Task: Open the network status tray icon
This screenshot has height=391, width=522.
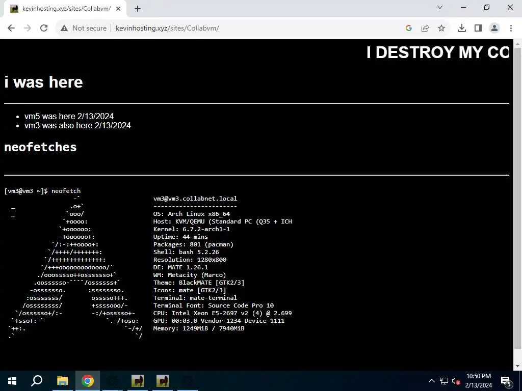Action: point(444,381)
